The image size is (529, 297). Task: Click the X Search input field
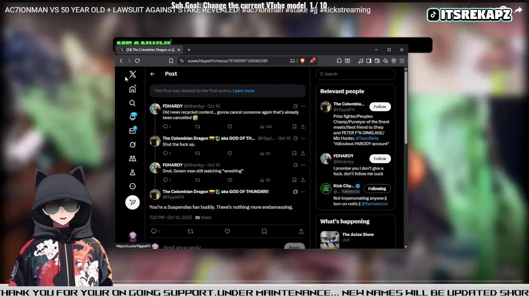click(356, 74)
